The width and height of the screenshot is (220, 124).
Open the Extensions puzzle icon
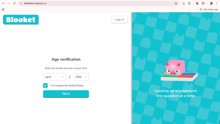pyautogui.click(x=189, y=3)
